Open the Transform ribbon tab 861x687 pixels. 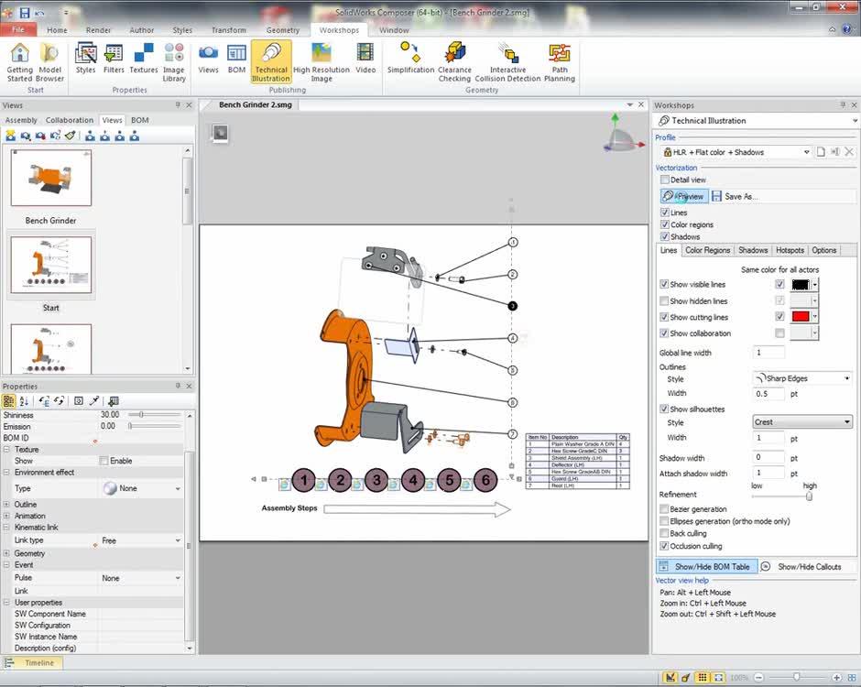point(228,29)
